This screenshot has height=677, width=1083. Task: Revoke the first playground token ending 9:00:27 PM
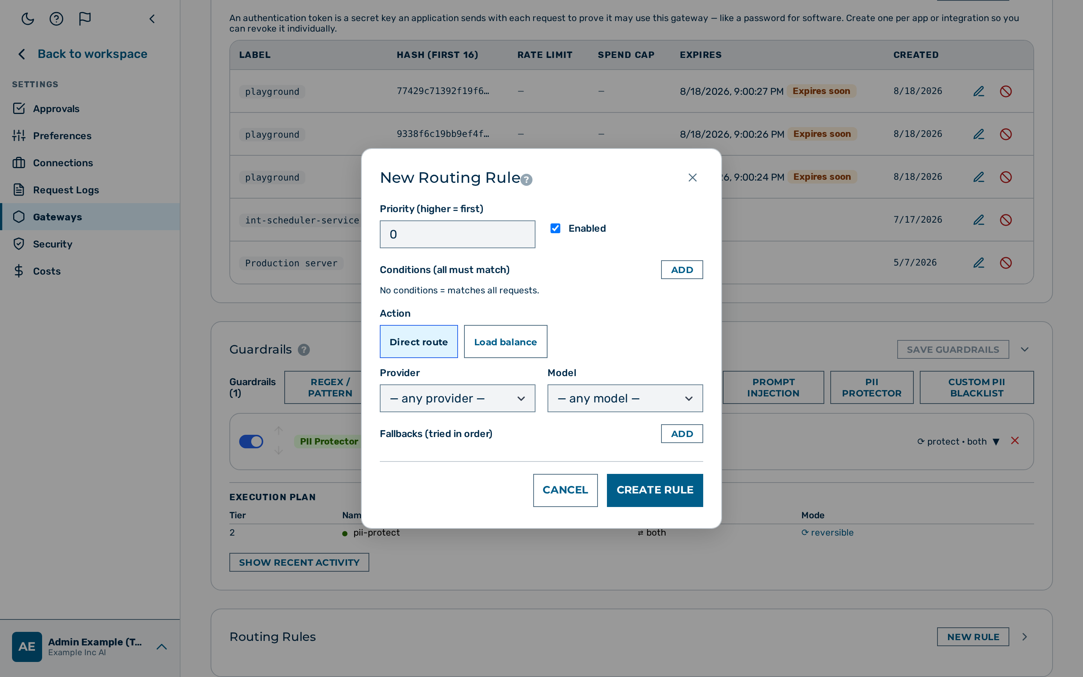point(1006,91)
